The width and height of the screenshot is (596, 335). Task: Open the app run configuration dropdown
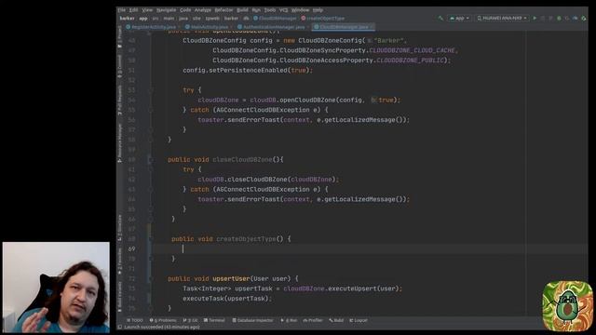459,19
